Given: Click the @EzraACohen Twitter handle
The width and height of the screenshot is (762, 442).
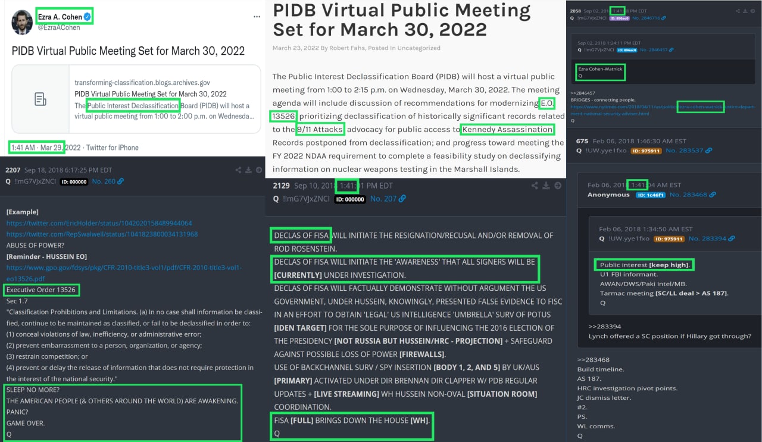Looking at the screenshot, I should tap(59, 28).
